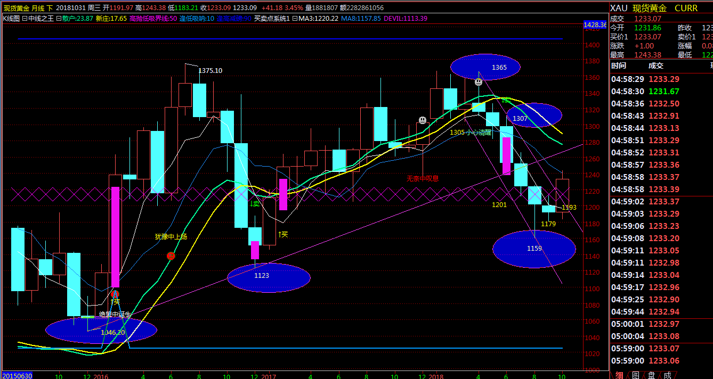Select the blue ellipse labeled 1365
Viewport: 713px width, 379px height.
(x=484, y=67)
